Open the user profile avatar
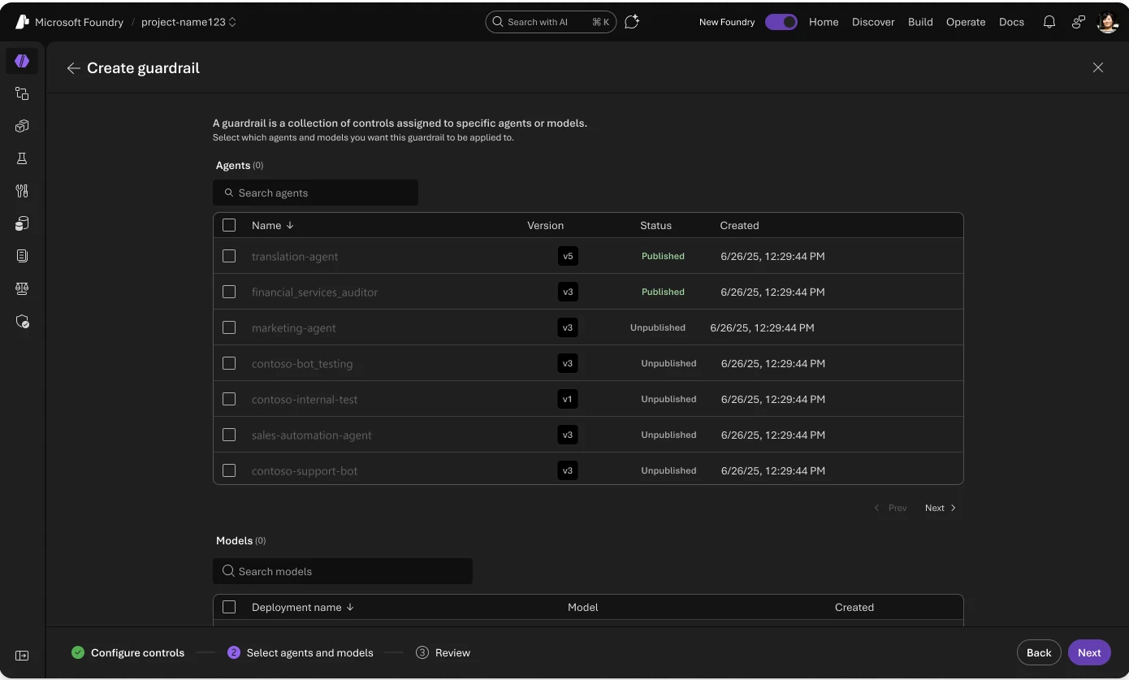The image size is (1129, 680). (x=1108, y=22)
